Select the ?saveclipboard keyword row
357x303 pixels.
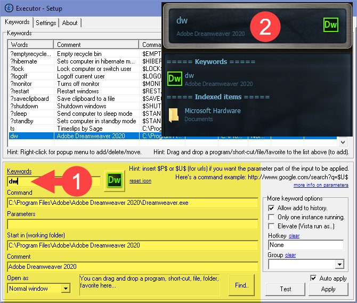84,99
